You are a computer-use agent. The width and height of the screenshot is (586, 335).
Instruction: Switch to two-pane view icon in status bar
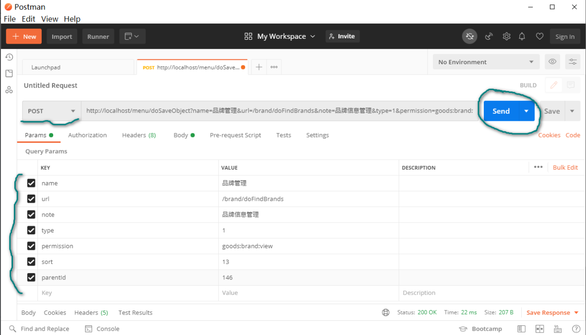540,329
